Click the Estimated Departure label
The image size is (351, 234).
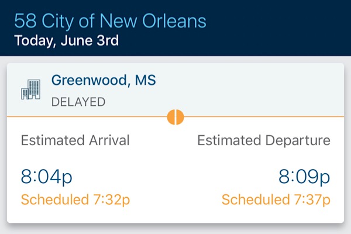tap(263, 141)
